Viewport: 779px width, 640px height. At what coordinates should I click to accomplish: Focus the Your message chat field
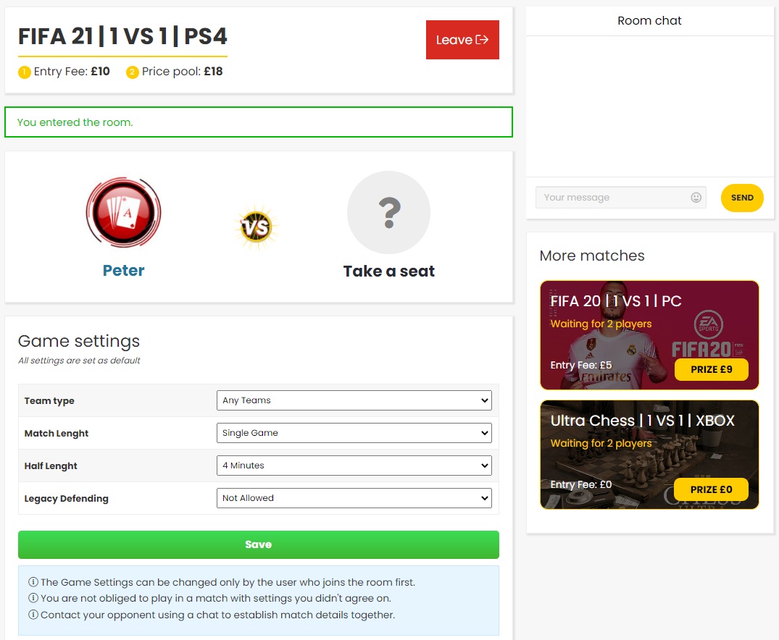click(x=620, y=198)
